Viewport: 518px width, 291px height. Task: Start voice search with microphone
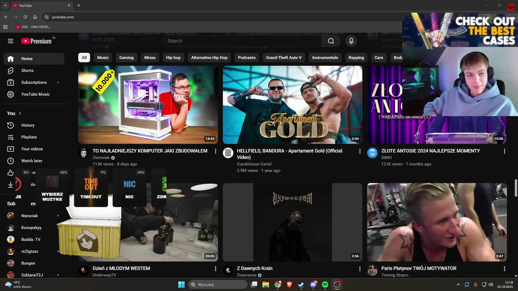[351, 41]
